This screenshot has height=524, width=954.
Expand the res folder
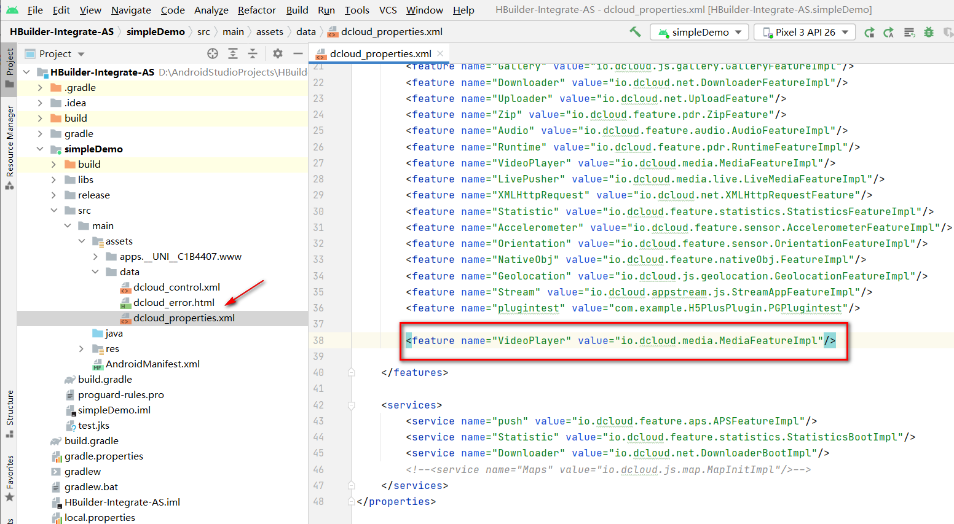81,348
